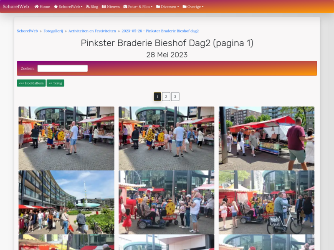
Task: Click the folder icon for Diversen
Action: (x=158, y=7)
